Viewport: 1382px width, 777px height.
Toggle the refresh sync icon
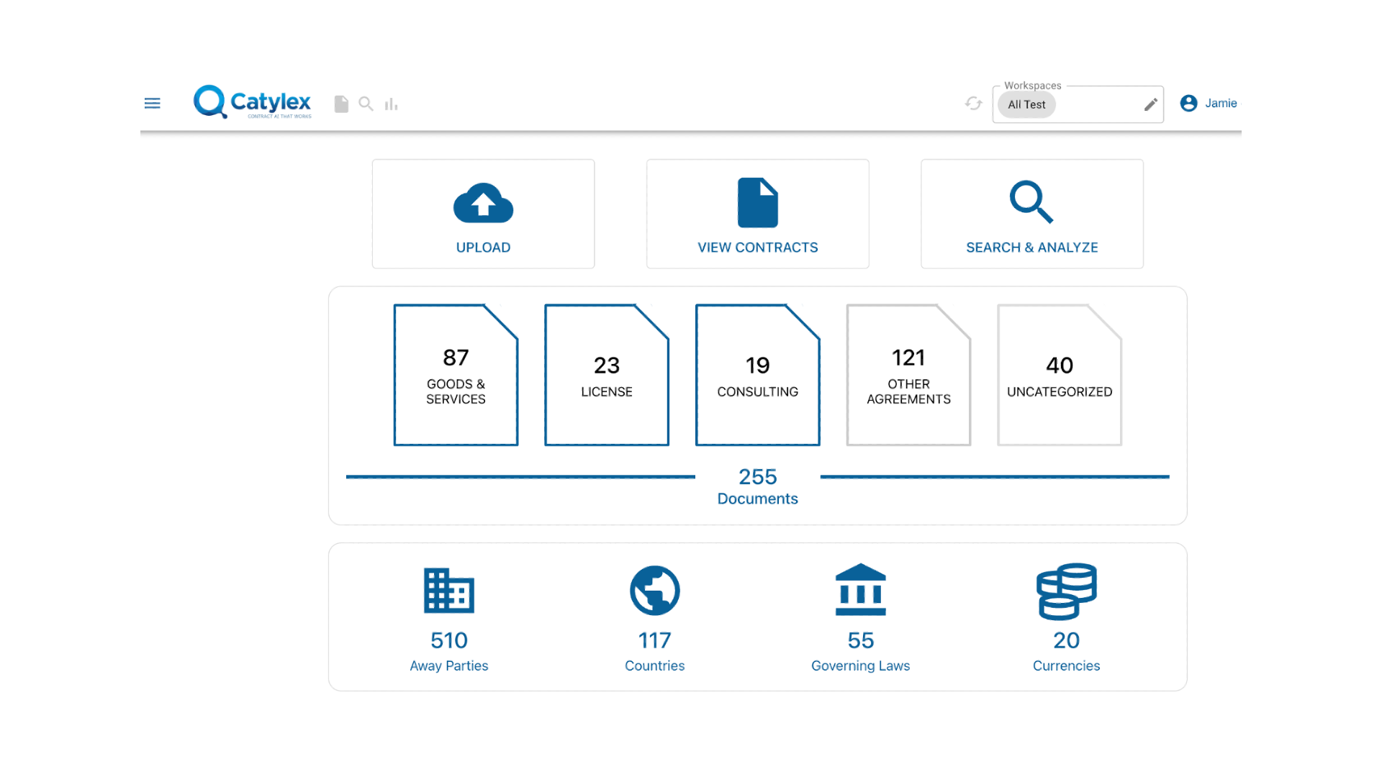[x=974, y=104]
